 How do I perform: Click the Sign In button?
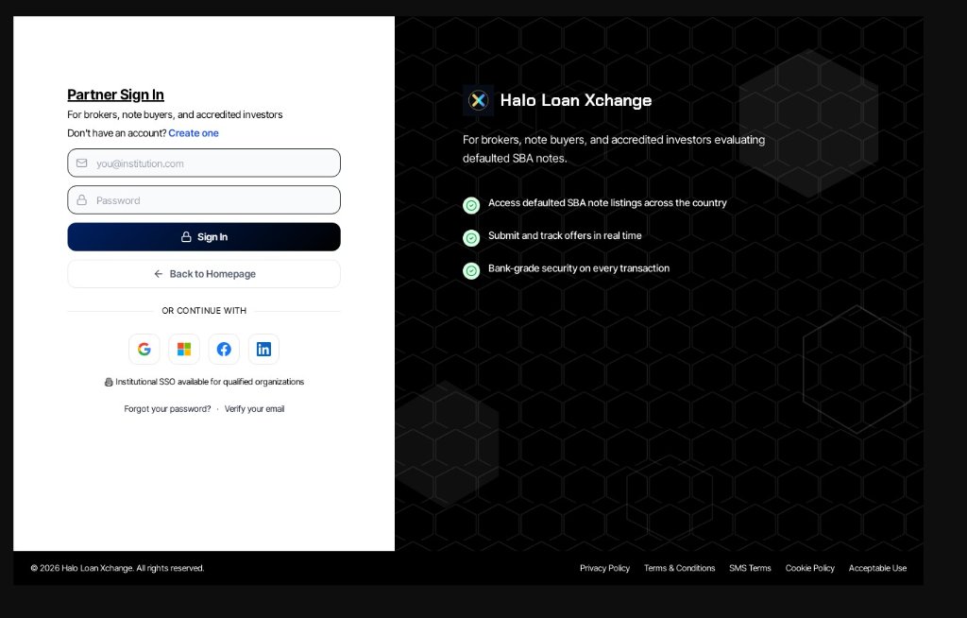(204, 237)
